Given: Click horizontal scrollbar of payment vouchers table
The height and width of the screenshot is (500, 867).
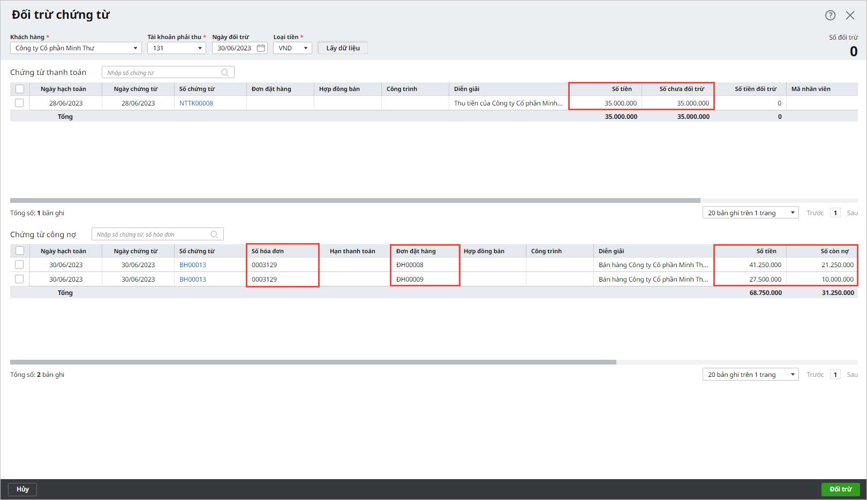Looking at the screenshot, I should (x=355, y=201).
